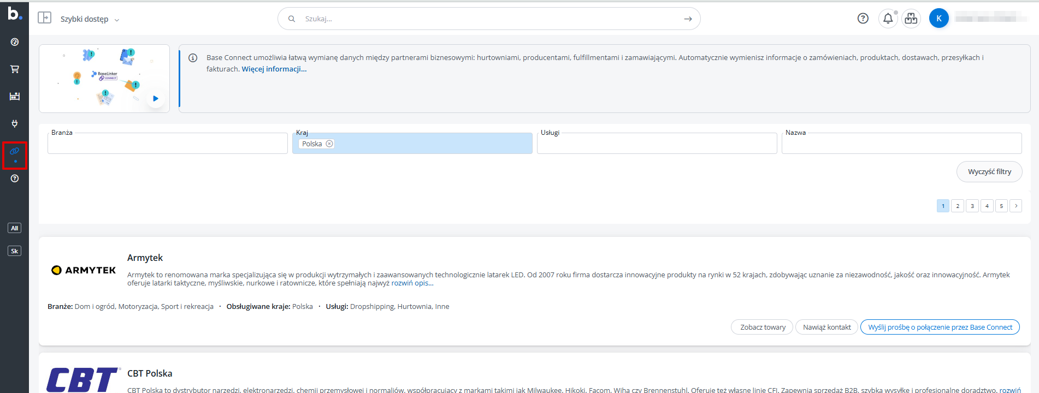The width and height of the screenshot is (1039, 393).
Task: Open the dashboard gauge sidebar icon
Action: click(x=15, y=42)
